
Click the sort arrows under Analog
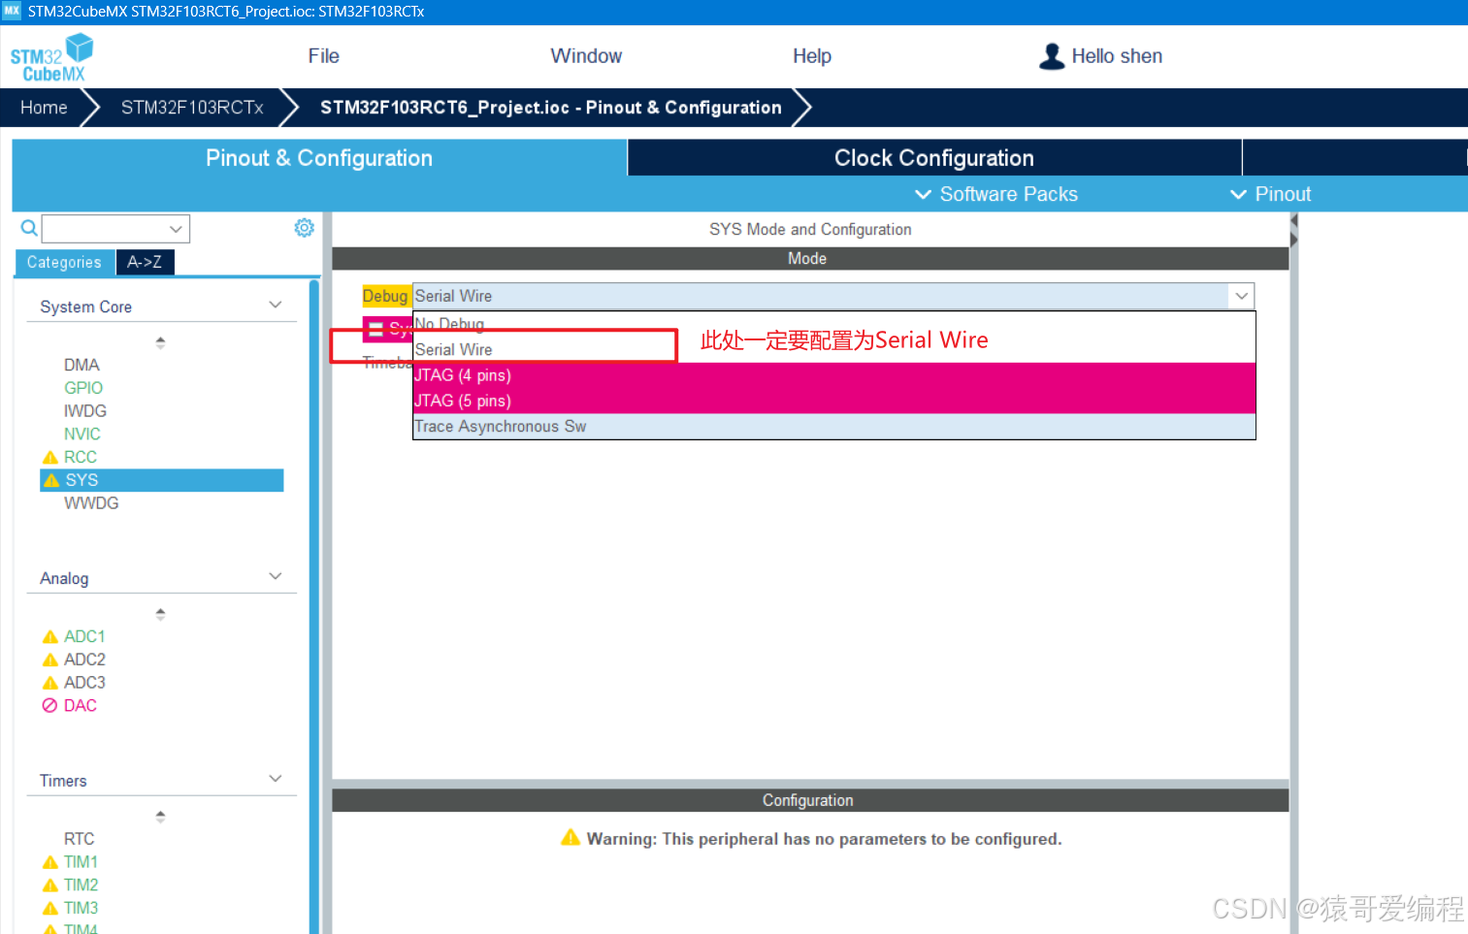point(160,614)
